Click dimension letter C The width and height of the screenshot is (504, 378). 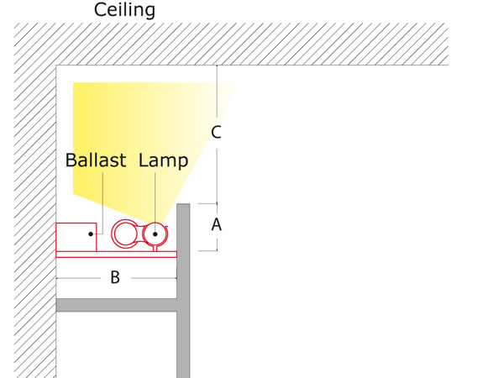click(216, 132)
